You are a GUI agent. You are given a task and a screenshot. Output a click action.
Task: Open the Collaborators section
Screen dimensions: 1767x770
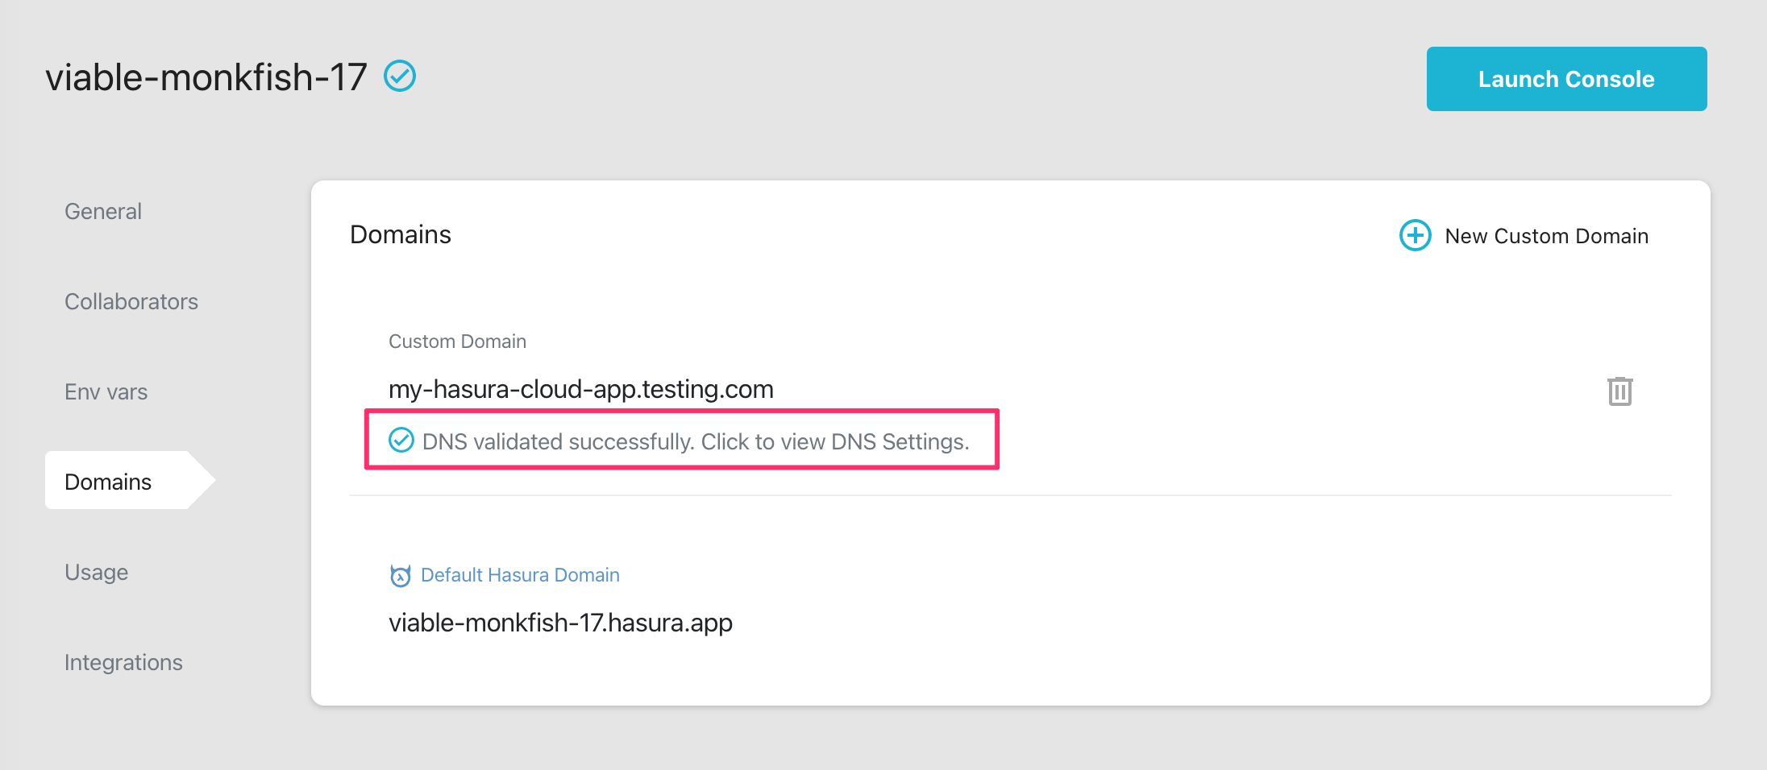coord(131,301)
